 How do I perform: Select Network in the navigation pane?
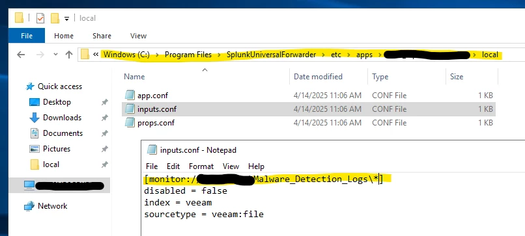[x=52, y=206]
